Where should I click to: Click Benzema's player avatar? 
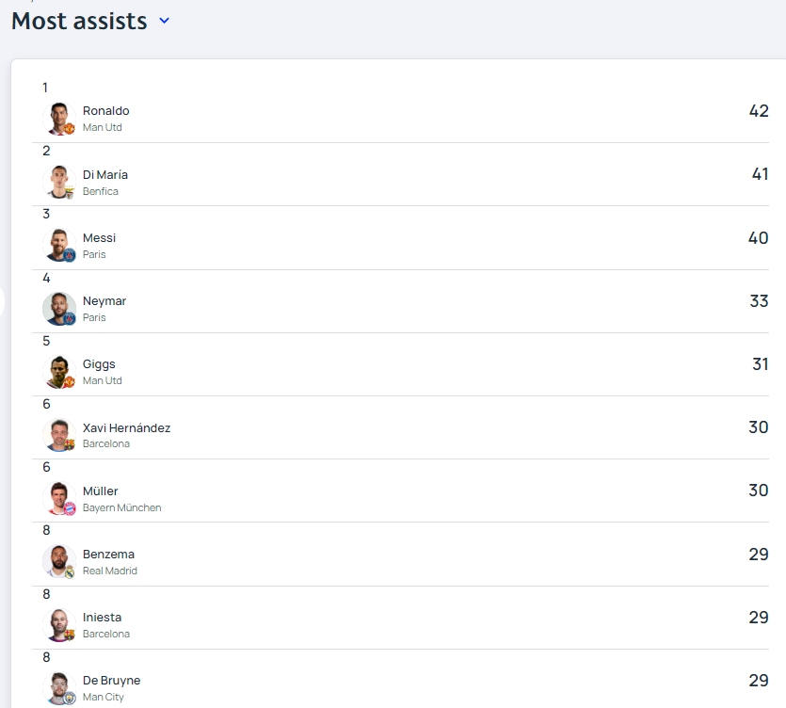[58, 561]
